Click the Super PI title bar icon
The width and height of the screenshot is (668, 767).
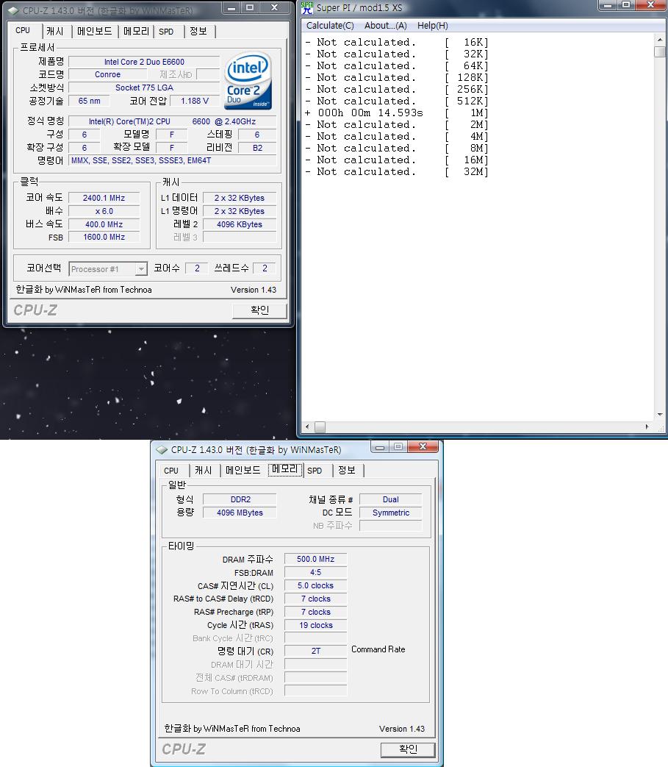pos(307,7)
